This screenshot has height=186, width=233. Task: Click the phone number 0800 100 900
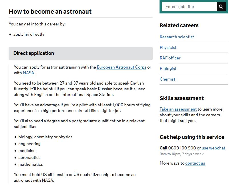182,148
